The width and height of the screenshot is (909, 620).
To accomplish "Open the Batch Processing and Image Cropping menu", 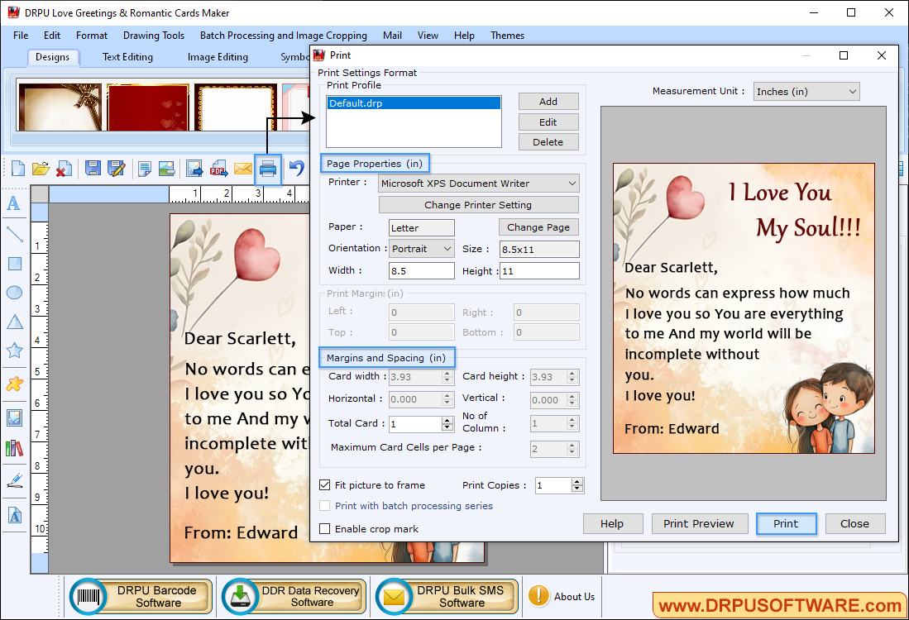I will (283, 36).
